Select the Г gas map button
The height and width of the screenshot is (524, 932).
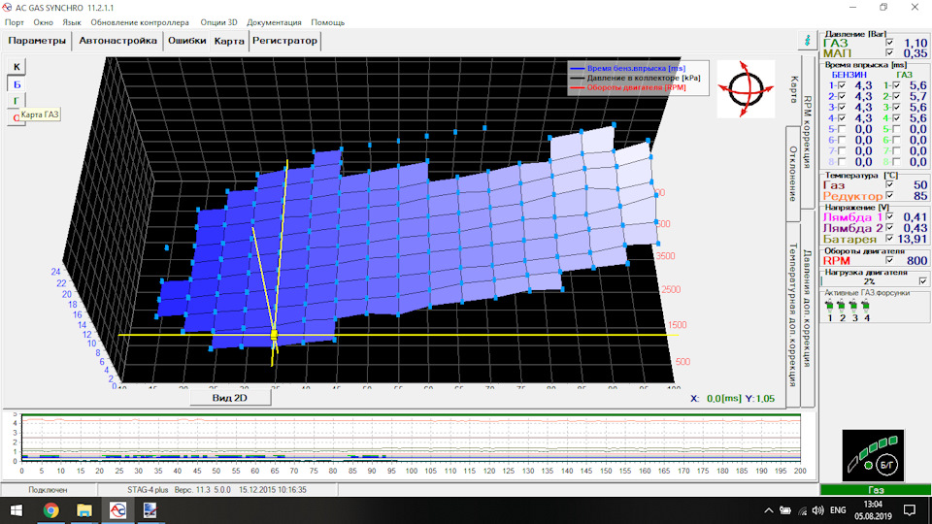coord(17,101)
